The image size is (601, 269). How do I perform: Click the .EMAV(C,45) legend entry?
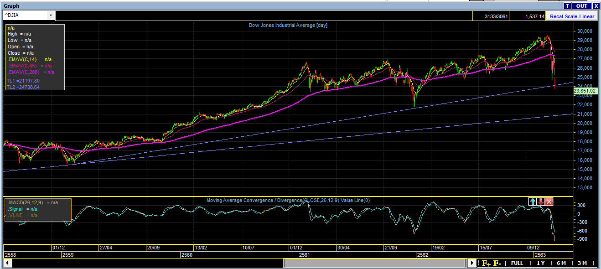coord(30,66)
